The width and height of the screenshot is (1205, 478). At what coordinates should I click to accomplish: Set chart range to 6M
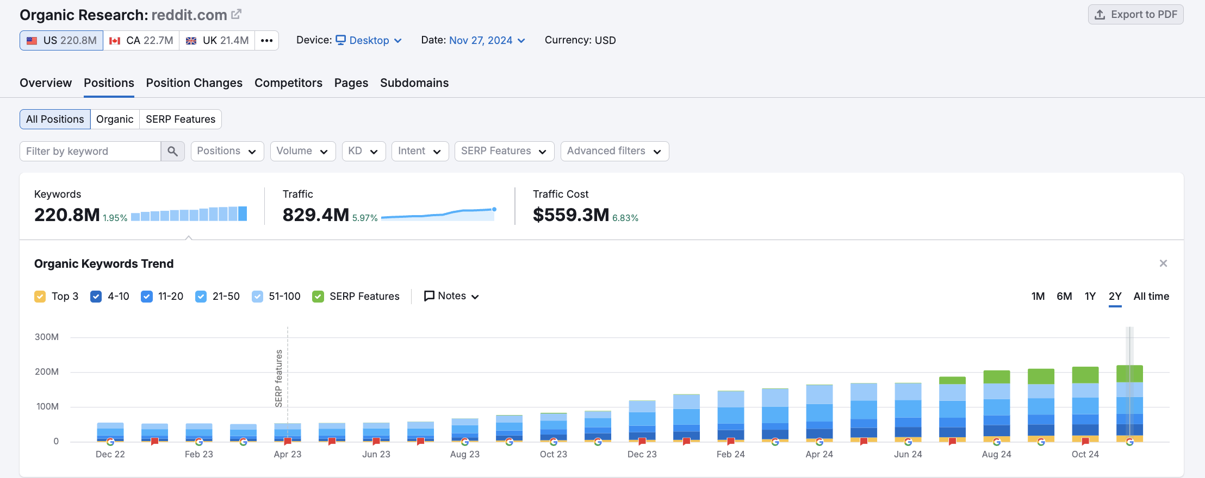(x=1064, y=297)
